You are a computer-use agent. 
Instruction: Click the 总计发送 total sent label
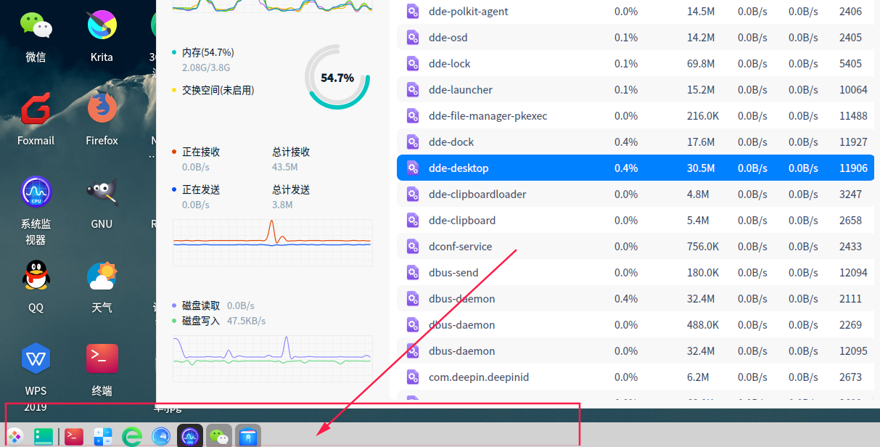291,189
